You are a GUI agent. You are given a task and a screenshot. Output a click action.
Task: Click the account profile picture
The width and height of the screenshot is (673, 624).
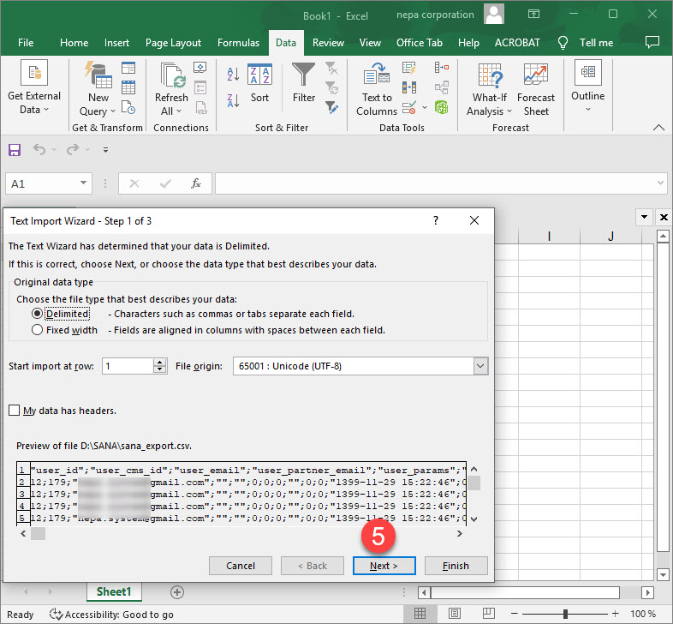click(x=493, y=15)
